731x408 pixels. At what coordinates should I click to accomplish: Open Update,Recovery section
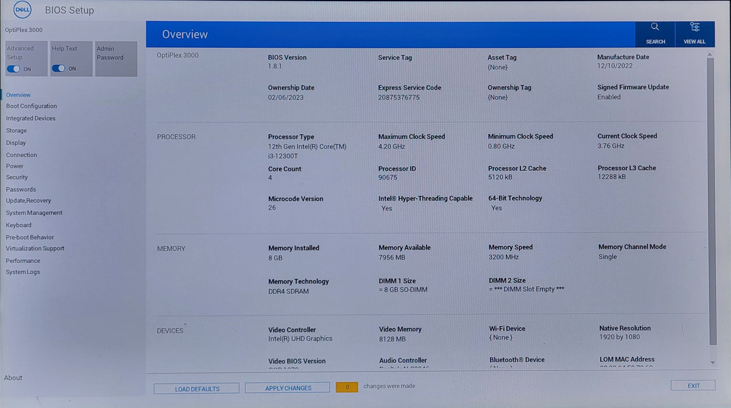click(x=29, y=201)
